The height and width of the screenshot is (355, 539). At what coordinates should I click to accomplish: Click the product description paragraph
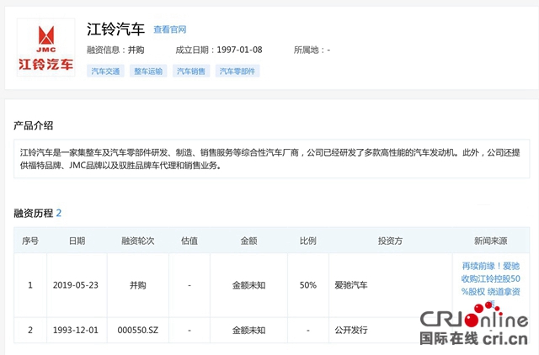click(x=271, y=159)
